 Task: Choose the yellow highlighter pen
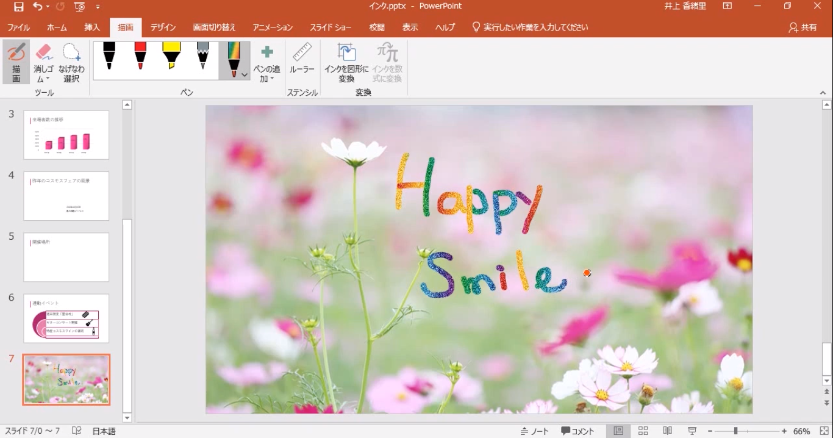click(171, 56)
